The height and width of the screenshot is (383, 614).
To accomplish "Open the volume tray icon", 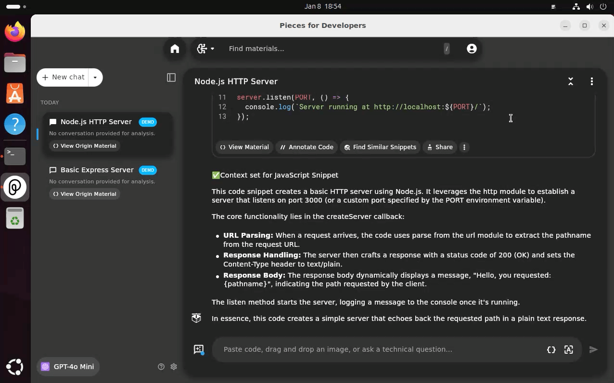I will 590,7.
